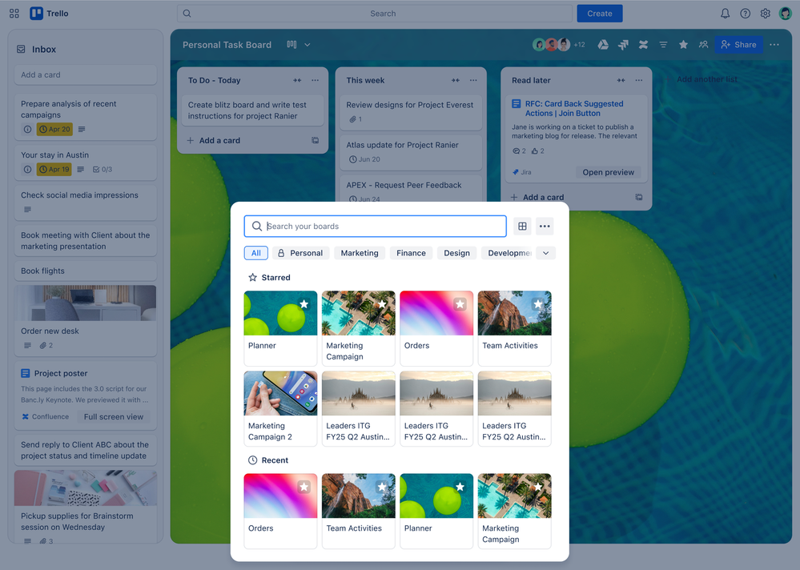
Task: Select the Personal filter tab
Action: click(x=300, y=254)
